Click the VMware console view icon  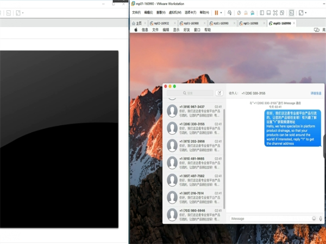coord(291,12)
